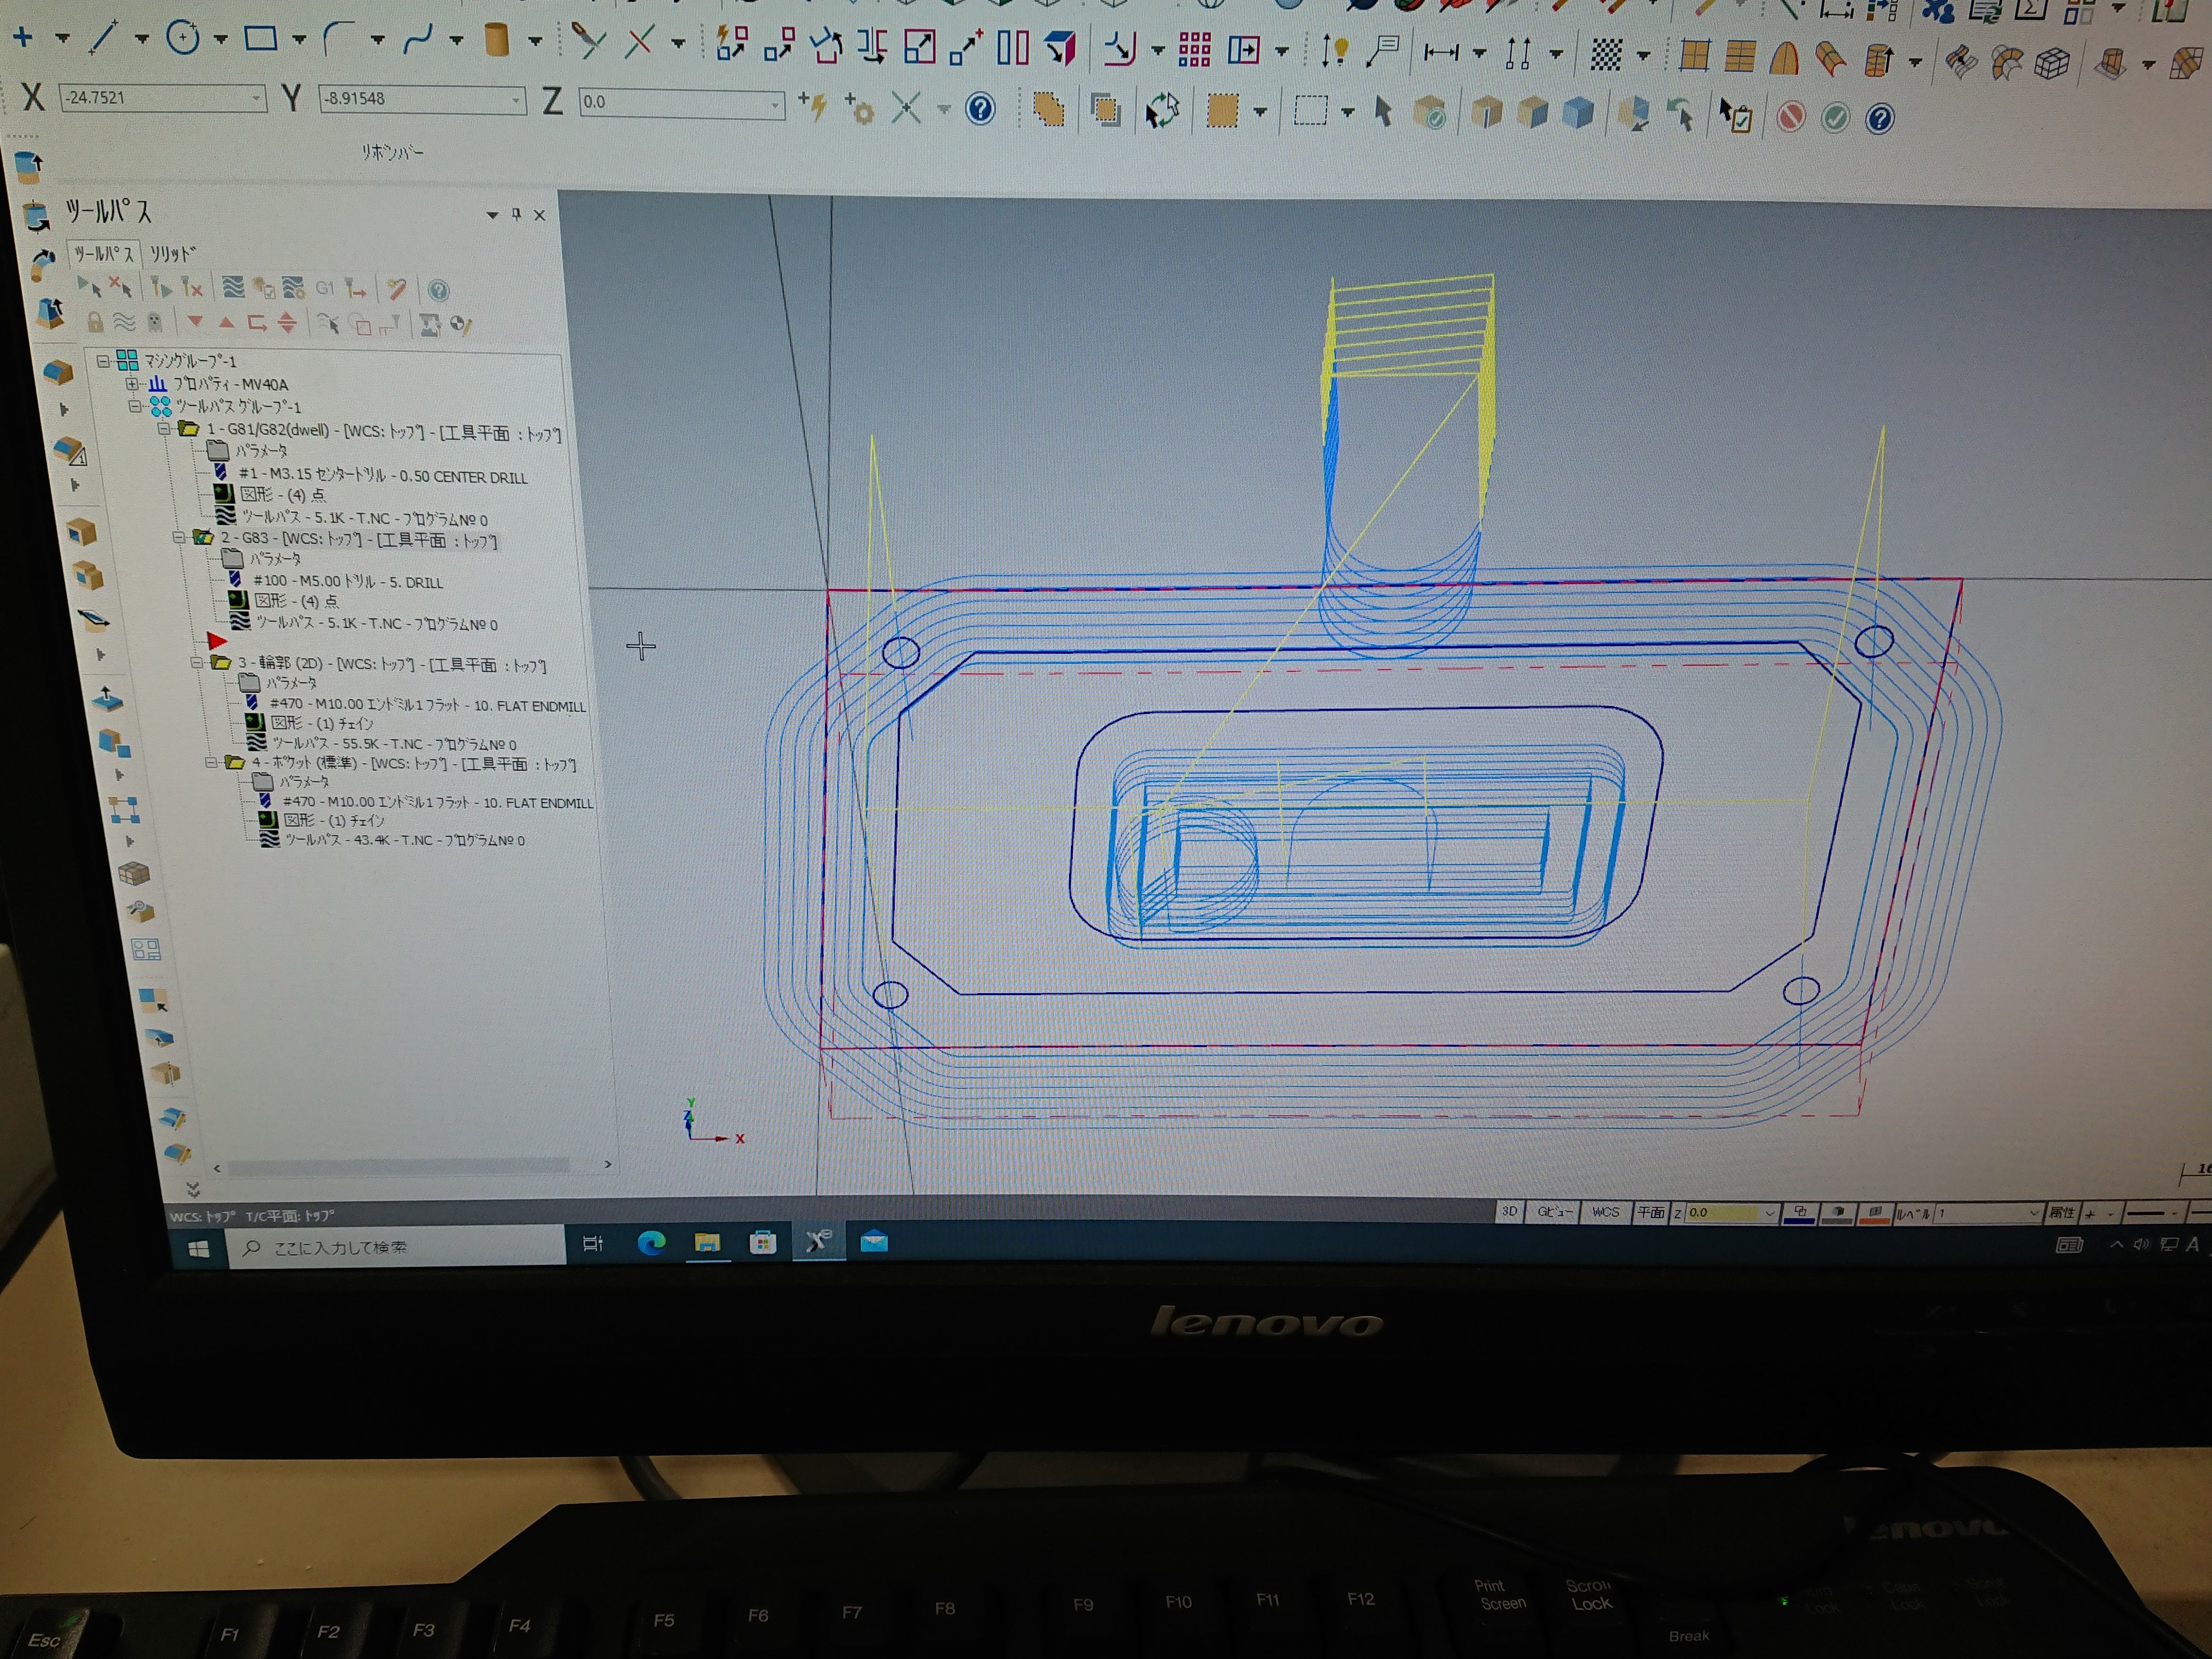Select the orange cylinder primitive tool
Screen dimensions: 2212x1659
click(x=496, y=41)
